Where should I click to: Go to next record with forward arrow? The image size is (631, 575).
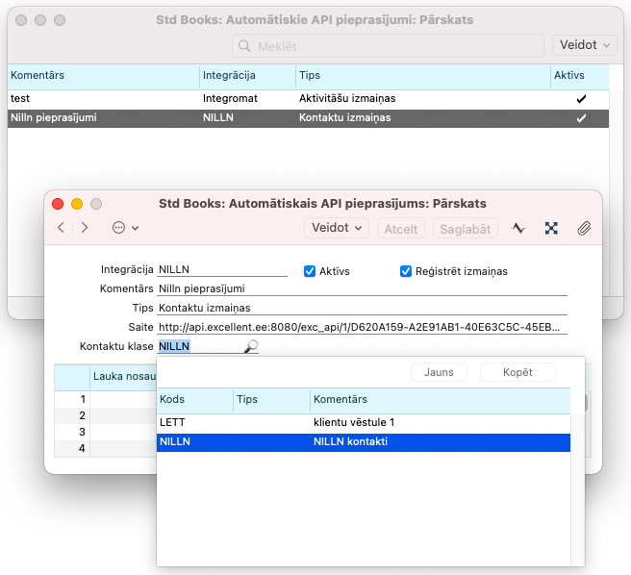click(85, 228)
